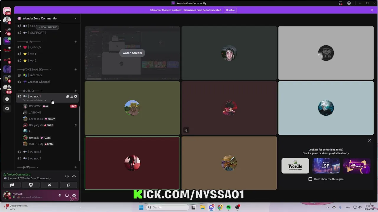Click noise suppression waveform icon
The height and width of the screenshot is (212, 378).
67,176
